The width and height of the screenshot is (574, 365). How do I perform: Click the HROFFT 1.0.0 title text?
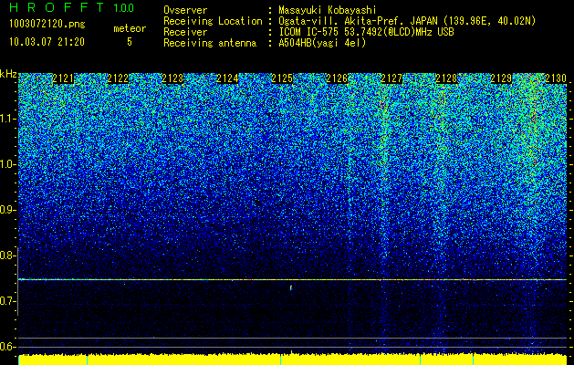click(72, 7)
